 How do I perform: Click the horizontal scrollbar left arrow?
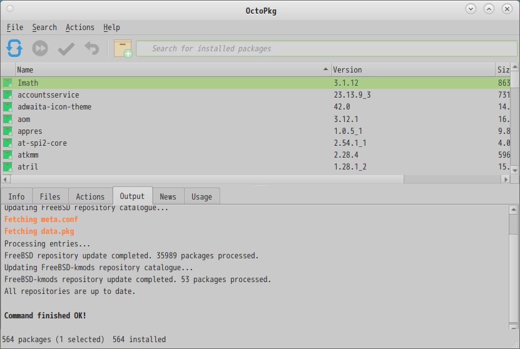click(5, 180)
